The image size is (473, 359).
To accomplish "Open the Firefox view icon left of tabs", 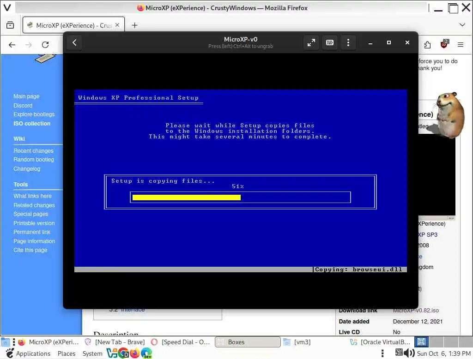I will 10,25.
